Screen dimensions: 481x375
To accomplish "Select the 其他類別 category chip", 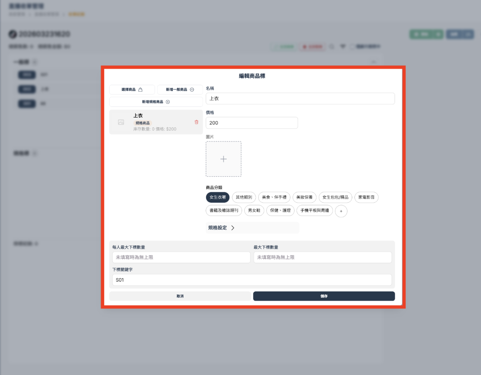I will point(244,197).
